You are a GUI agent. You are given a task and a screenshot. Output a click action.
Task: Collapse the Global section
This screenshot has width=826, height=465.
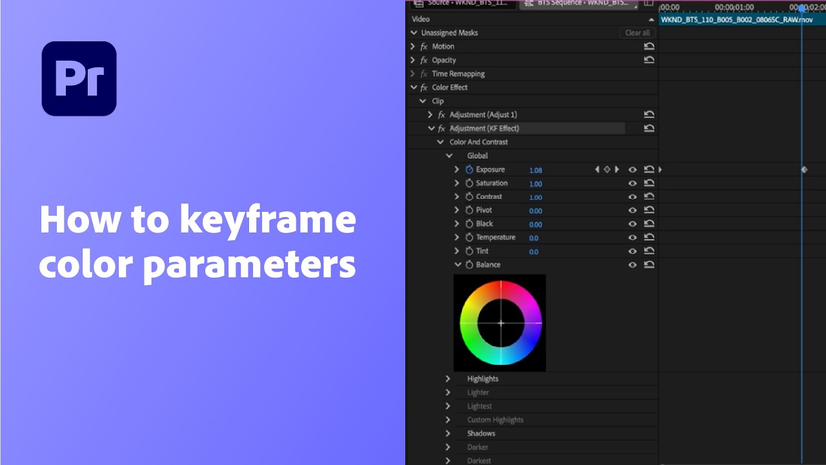tap(450, 156)
